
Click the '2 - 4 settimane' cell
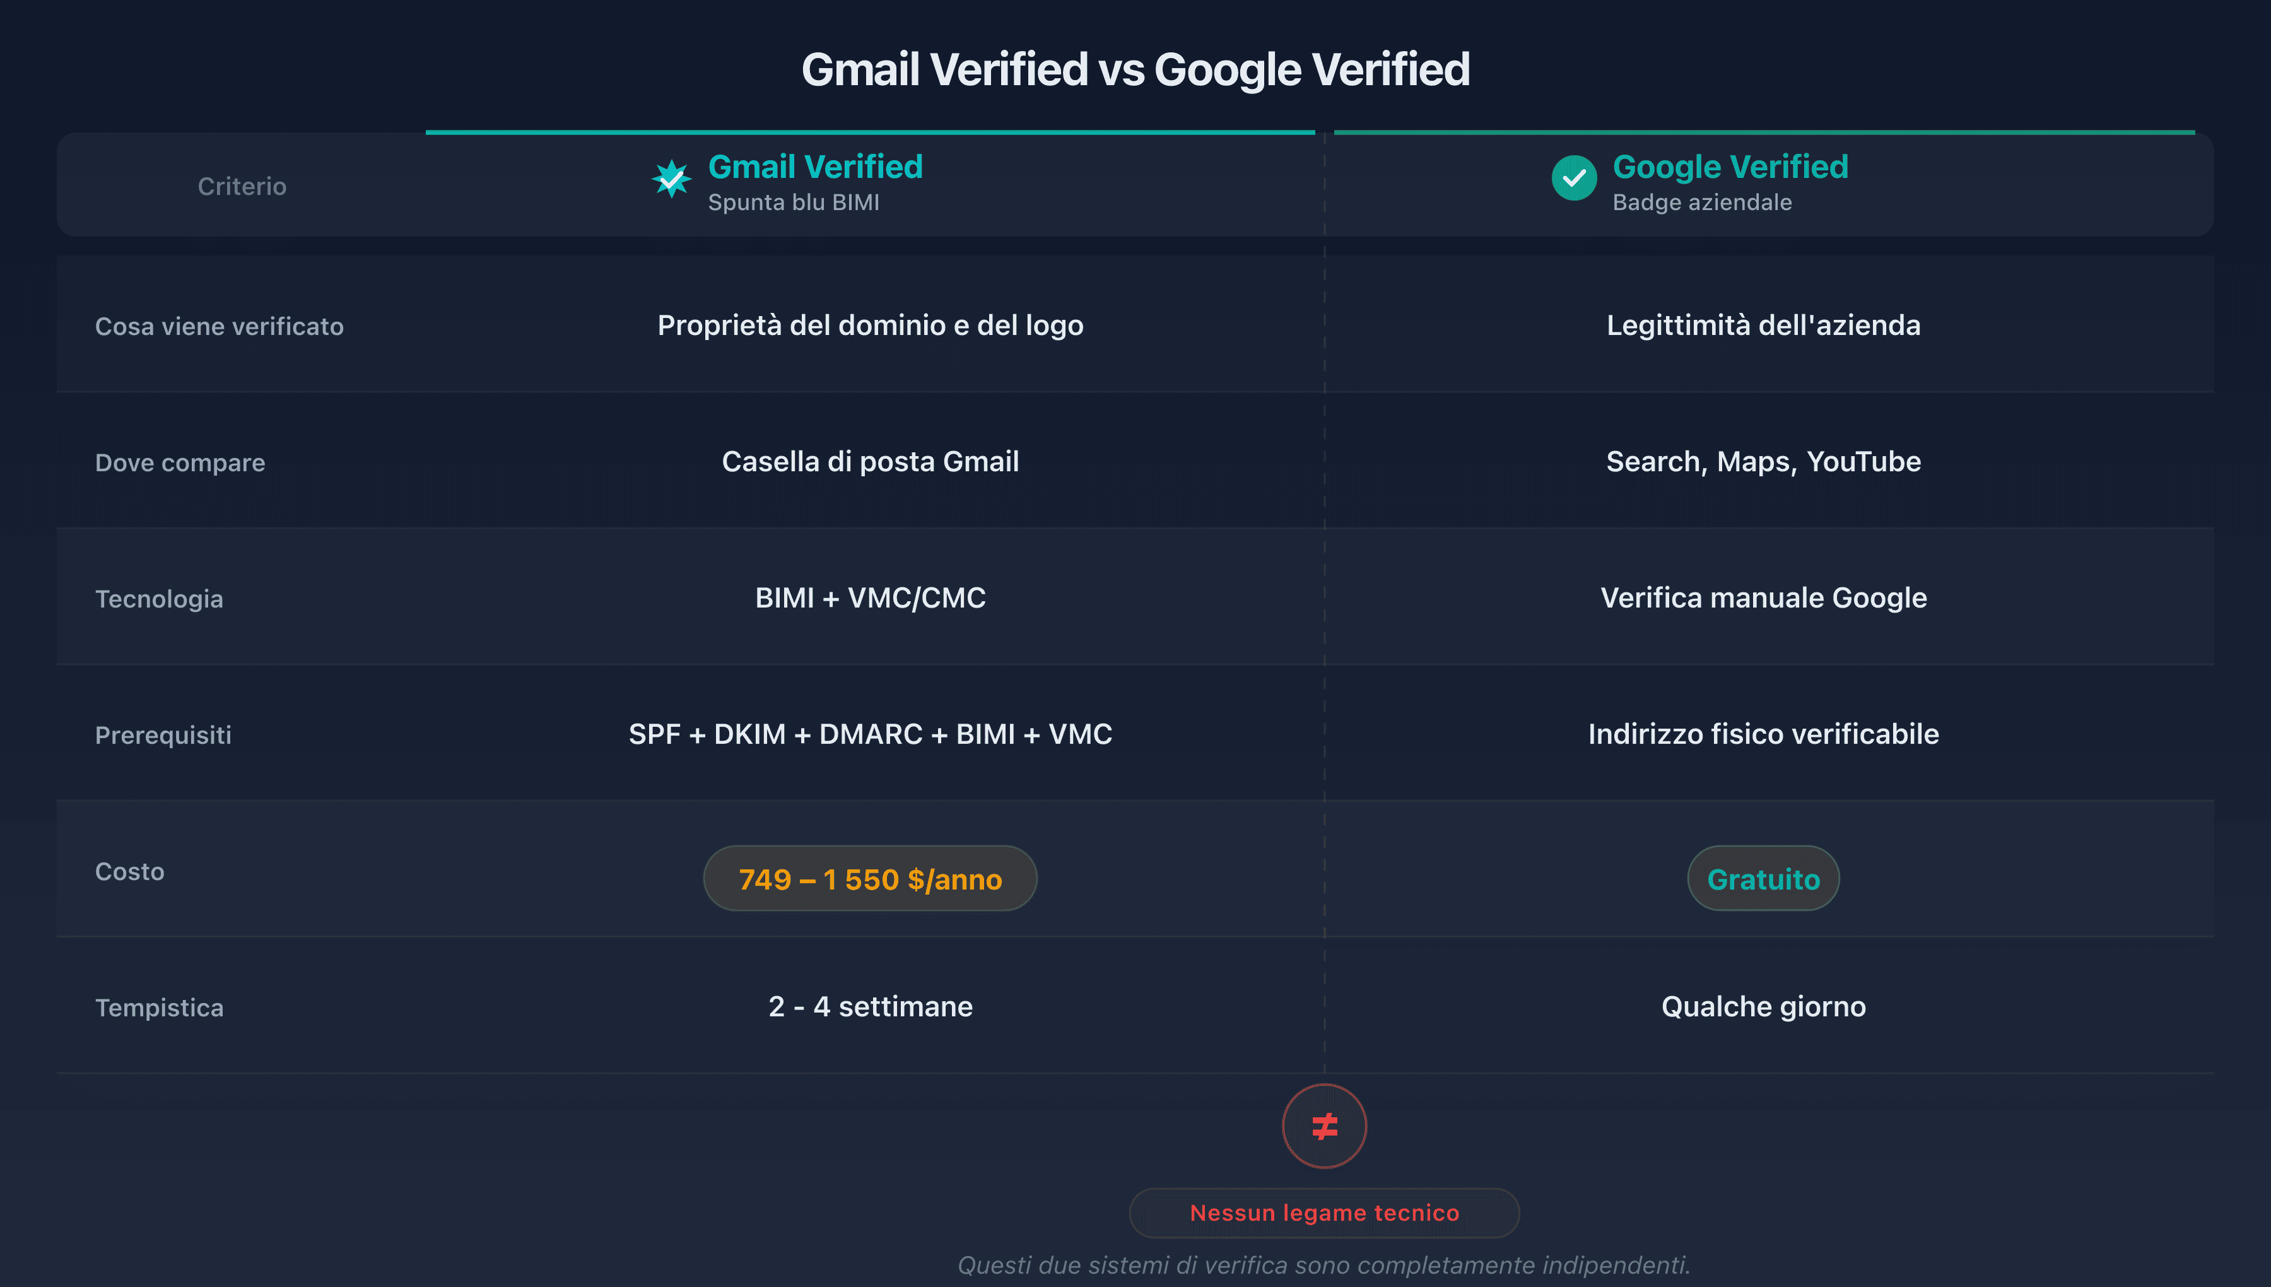click(x=871, y=1006)
